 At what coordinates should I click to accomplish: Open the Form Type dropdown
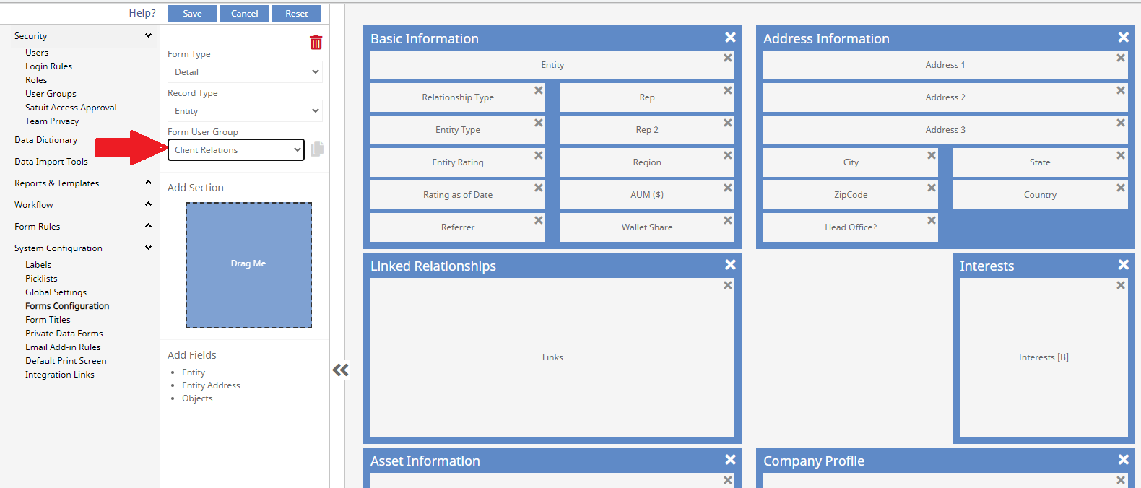pyautogui.click(x=245, y=72)
